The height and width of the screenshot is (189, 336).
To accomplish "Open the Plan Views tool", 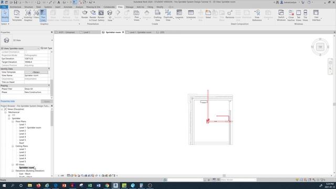I will pos(136,15).
